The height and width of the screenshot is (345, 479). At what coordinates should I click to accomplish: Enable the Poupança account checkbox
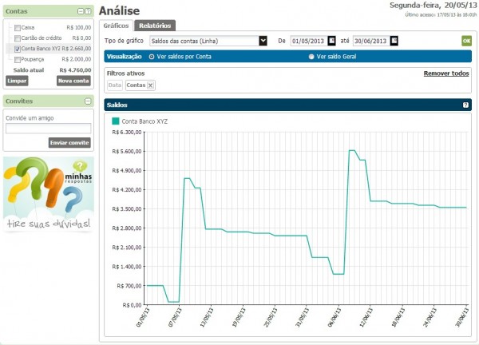pyautogui.click(x=18, y=59)
